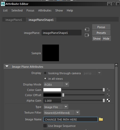This screenshot has height=130, width=120.
Task: Click the Show button
Action: (x=97, y=39)
